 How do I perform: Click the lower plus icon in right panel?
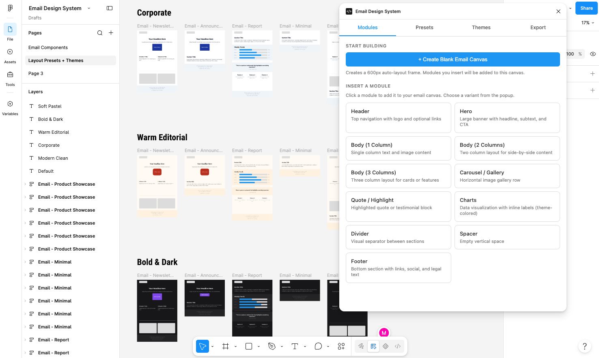coord(593,90)
